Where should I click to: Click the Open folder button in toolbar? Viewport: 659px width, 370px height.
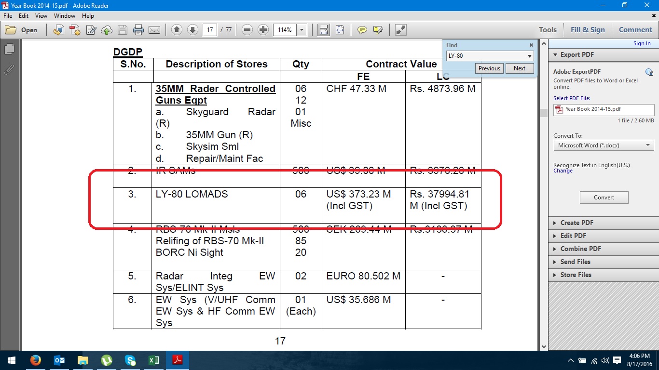click(21, 30)
